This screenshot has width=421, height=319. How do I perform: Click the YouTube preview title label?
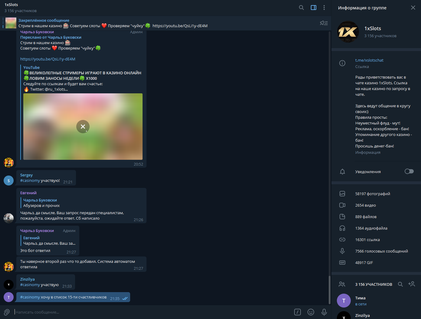[x=31, y=67]
